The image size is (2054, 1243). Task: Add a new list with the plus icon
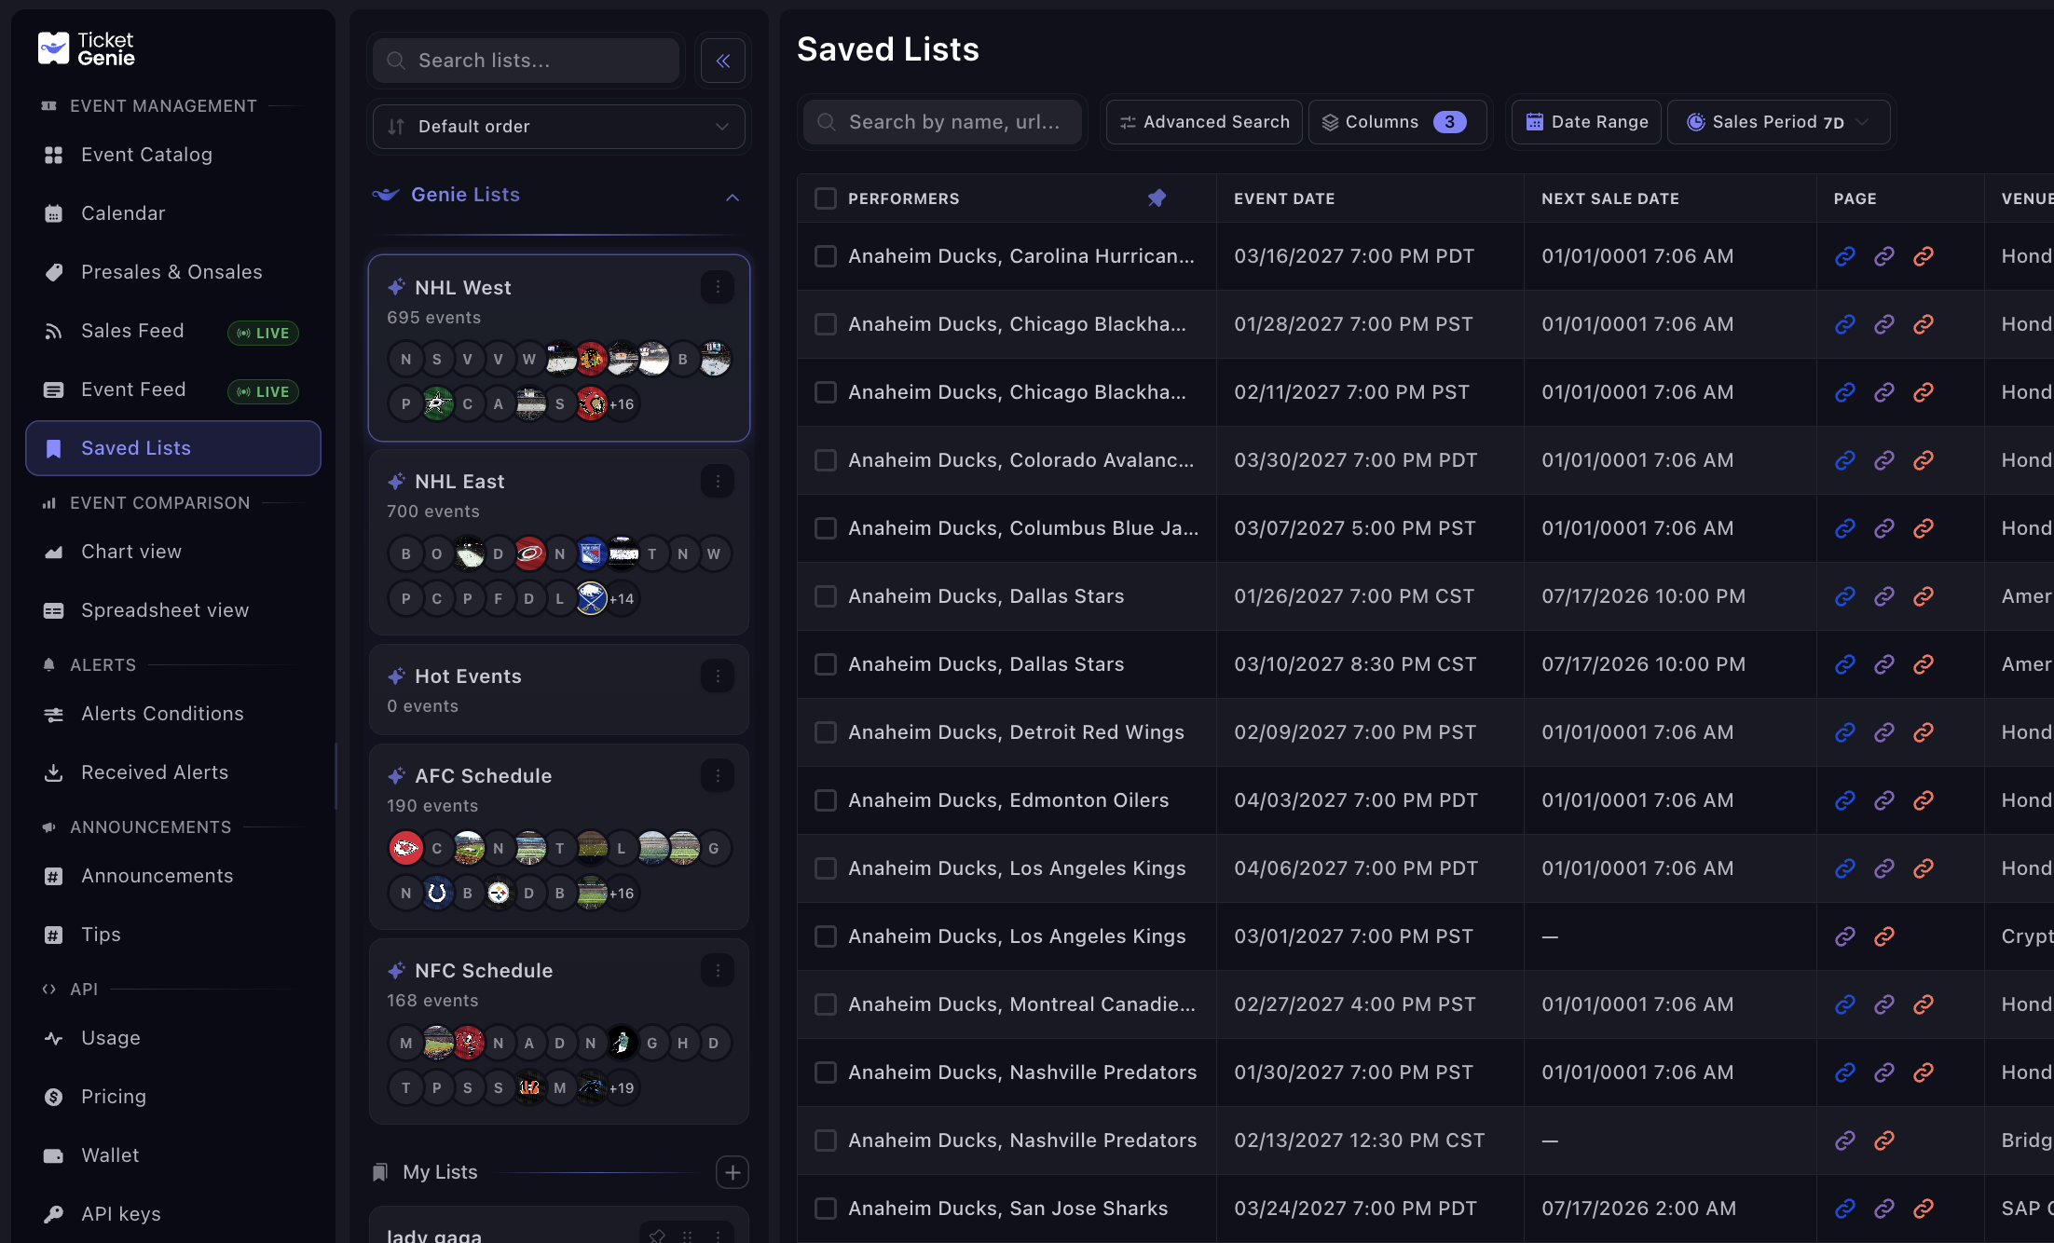(733, 1172)
